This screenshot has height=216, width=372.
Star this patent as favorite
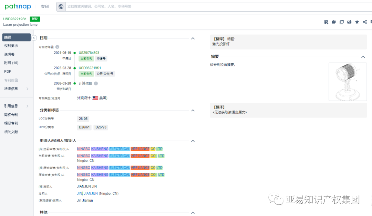coord(357,22)
